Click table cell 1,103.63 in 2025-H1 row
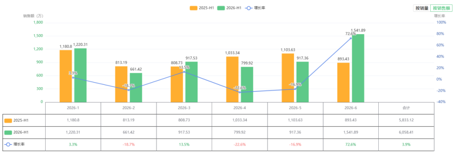 (295, 120)
